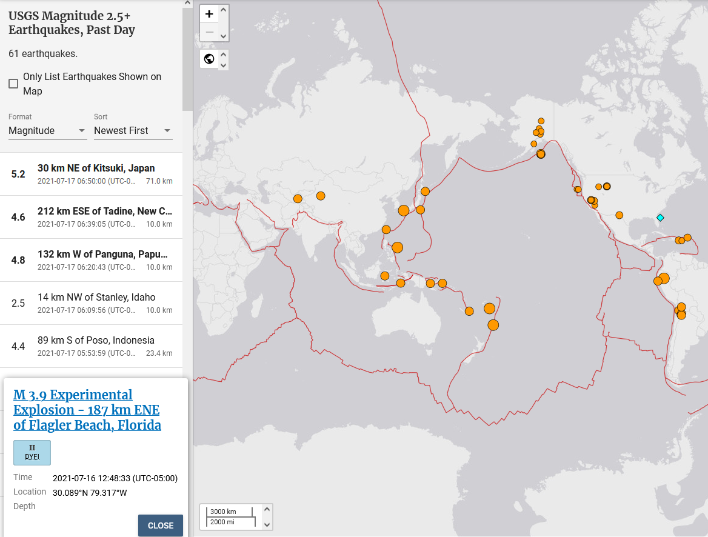Click the down chevron beside the globe control
Screen dimensions: 708x537
(224, 65)
